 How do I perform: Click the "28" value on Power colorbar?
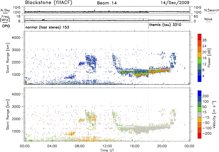tap(204, 40)
